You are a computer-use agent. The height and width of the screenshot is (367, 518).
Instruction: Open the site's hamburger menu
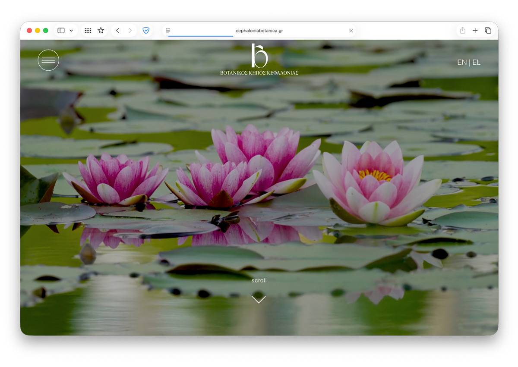pos(48,60)
